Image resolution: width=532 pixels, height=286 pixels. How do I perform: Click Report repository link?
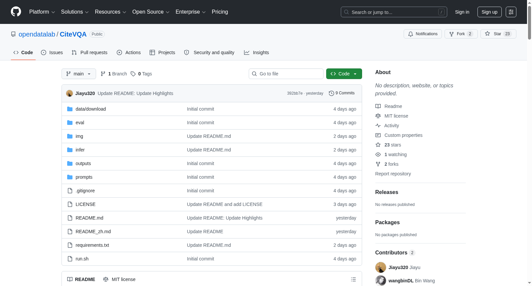(393, 174)
